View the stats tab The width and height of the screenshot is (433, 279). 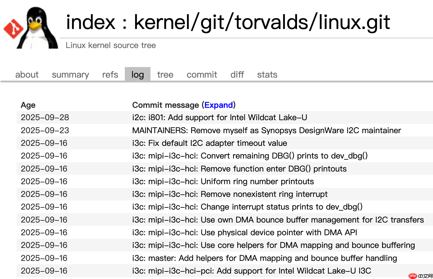pos(267,75)
